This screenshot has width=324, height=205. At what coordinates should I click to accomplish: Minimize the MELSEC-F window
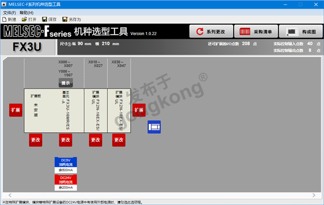click(x=285, y=4)
